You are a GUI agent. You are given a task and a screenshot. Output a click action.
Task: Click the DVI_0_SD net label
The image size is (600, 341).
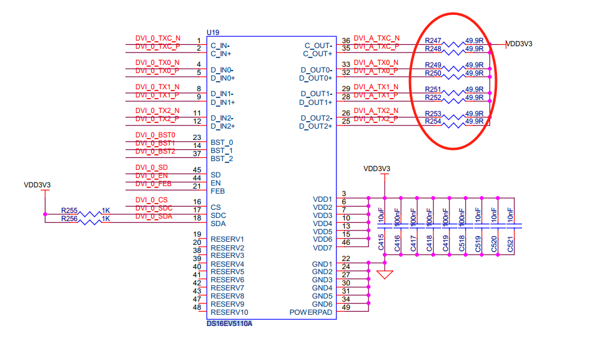(152, 167)
